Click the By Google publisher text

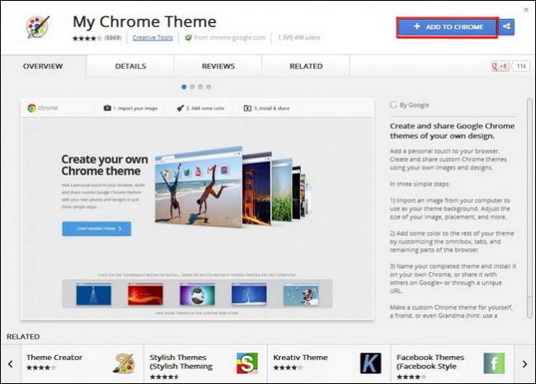click(x=414, y=105)
